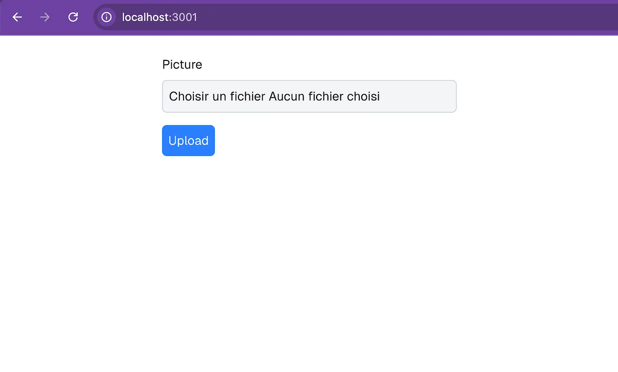The image size is (618, 372).
Task: Click the page reload icon left of the URL
Action: tap(73, 17)
